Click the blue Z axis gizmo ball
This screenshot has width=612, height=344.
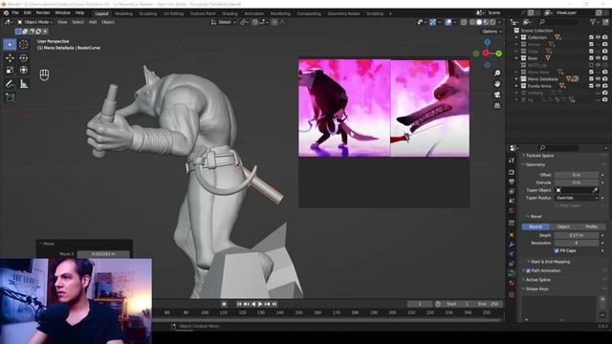(x=487, y=42)
